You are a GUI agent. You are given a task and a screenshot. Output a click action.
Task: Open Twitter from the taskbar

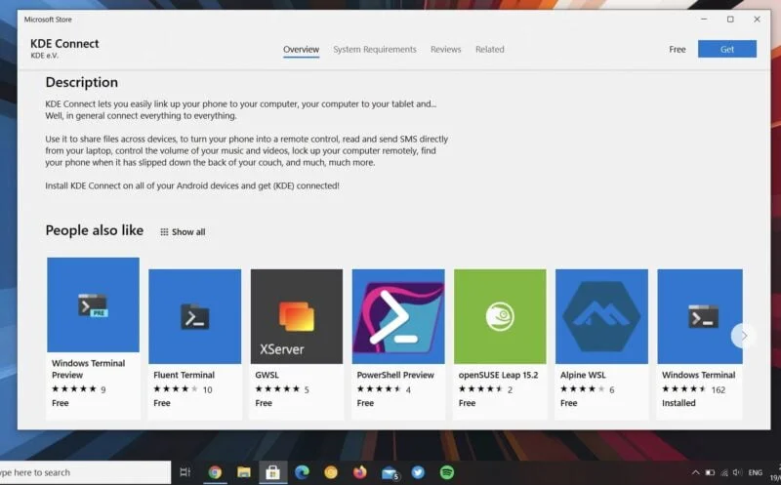pos(418,472)
